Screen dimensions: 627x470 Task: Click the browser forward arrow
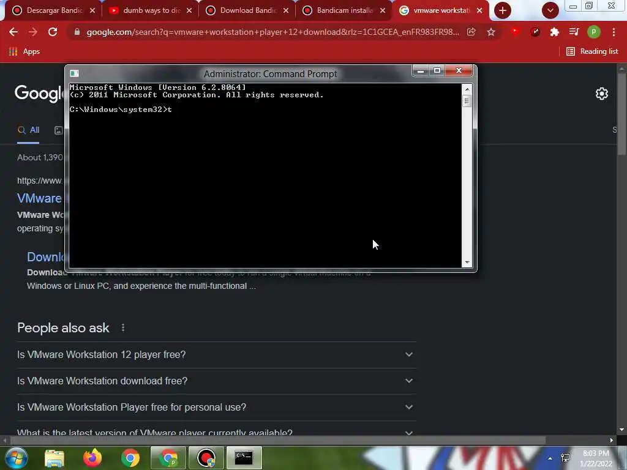pyautogui.click(x=33, y=32)
